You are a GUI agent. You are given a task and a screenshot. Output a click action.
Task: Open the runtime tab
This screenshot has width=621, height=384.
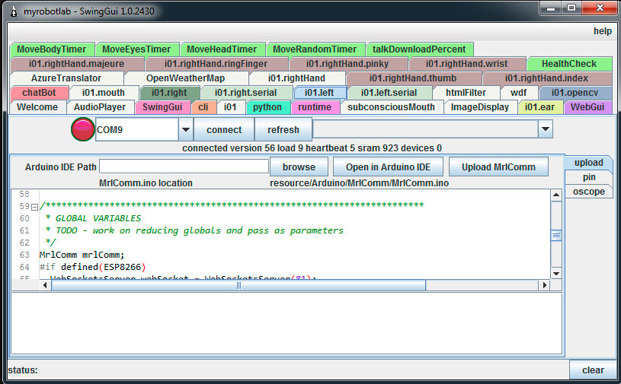click(x=315, y=107)
